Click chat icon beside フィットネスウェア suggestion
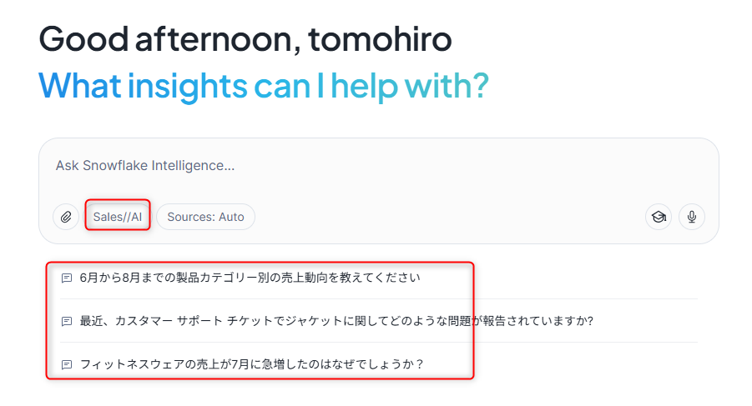Viewport: 752px width, 406px height. click(67, 364)
